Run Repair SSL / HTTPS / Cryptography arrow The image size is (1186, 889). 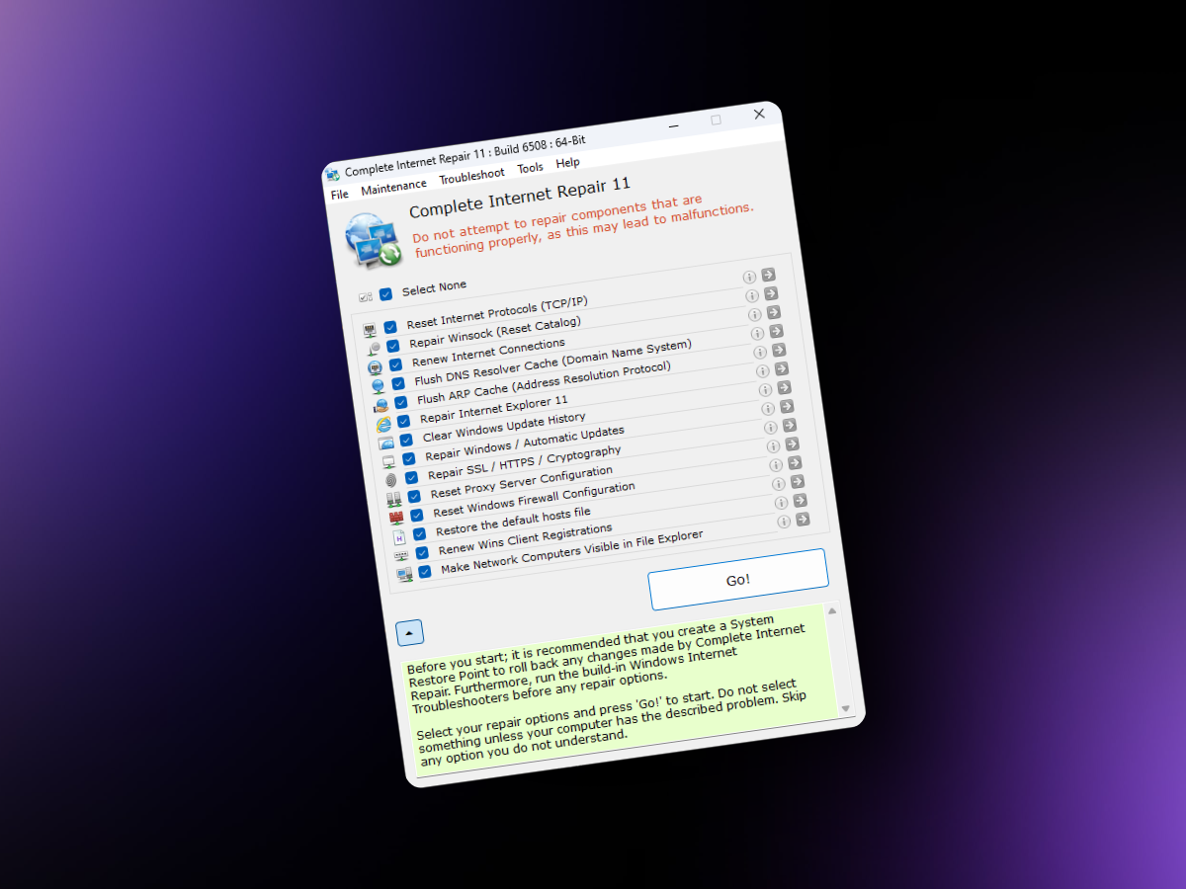[x=791, y=425]
